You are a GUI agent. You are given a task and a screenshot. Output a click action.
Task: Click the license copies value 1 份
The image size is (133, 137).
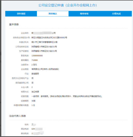point(33,105)
